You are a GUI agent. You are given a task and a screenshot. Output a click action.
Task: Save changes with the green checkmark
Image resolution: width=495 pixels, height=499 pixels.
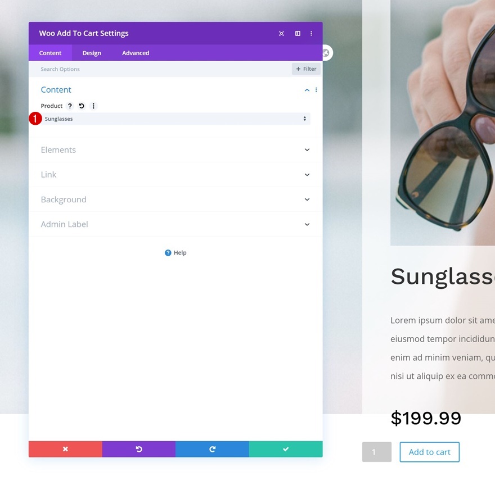point(286,449)
